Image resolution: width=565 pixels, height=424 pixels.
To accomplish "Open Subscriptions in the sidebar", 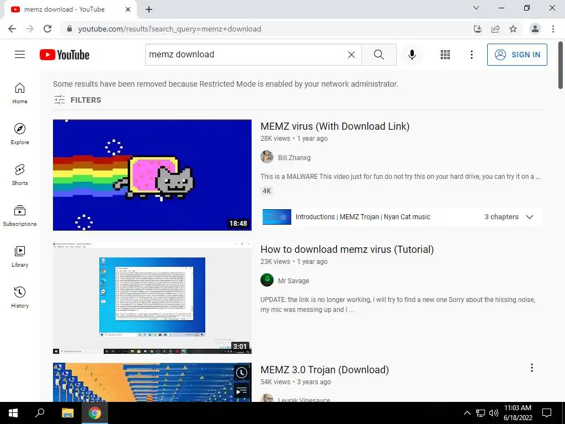I will coord(20,215).
